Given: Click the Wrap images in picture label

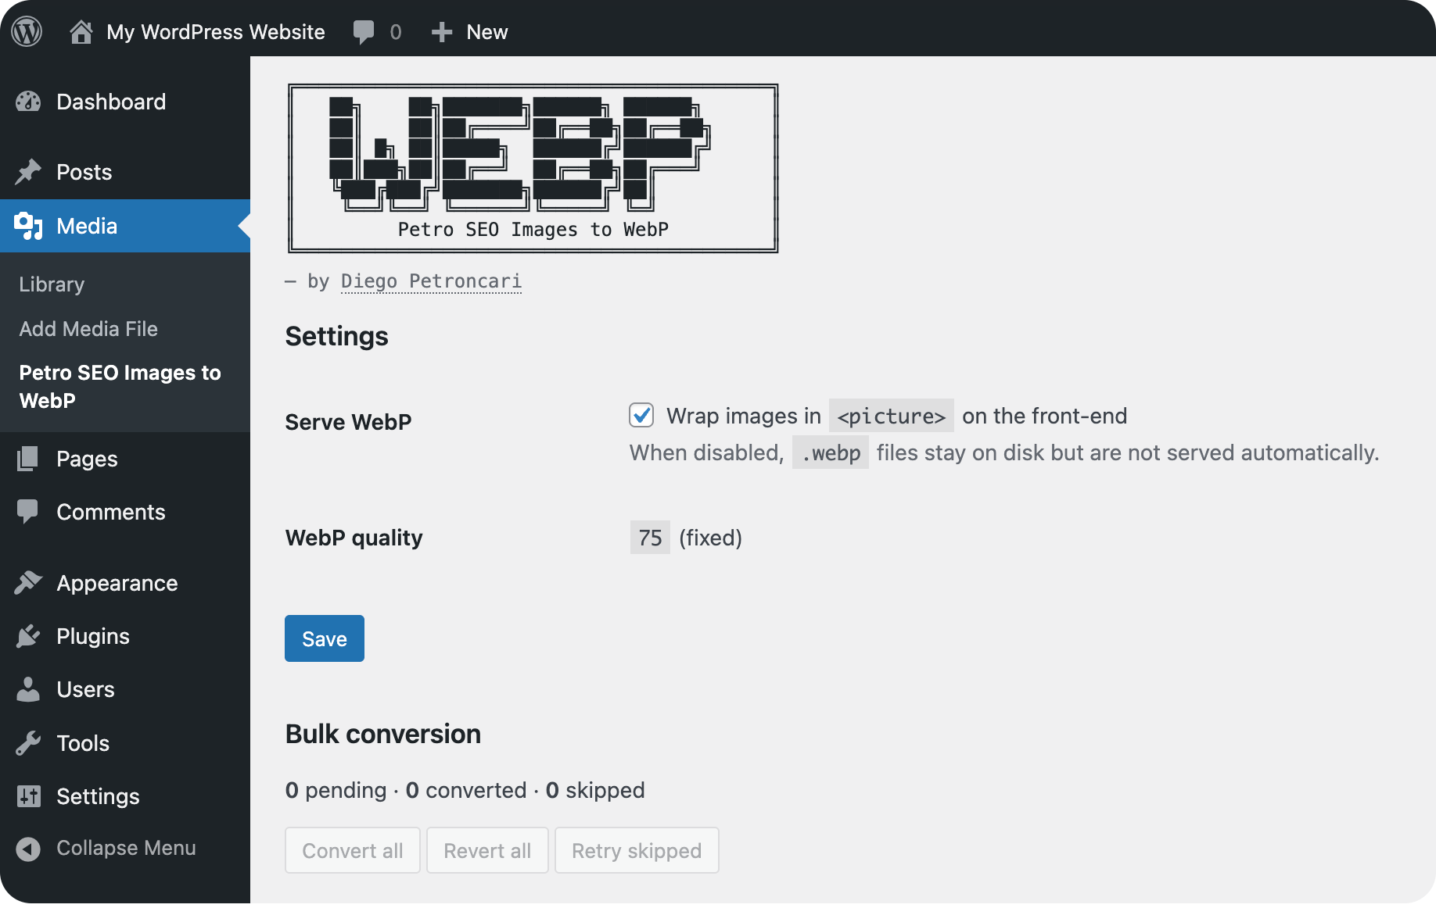Looking at the screenshot, I should pyautogui.click(x=896, y=416).
